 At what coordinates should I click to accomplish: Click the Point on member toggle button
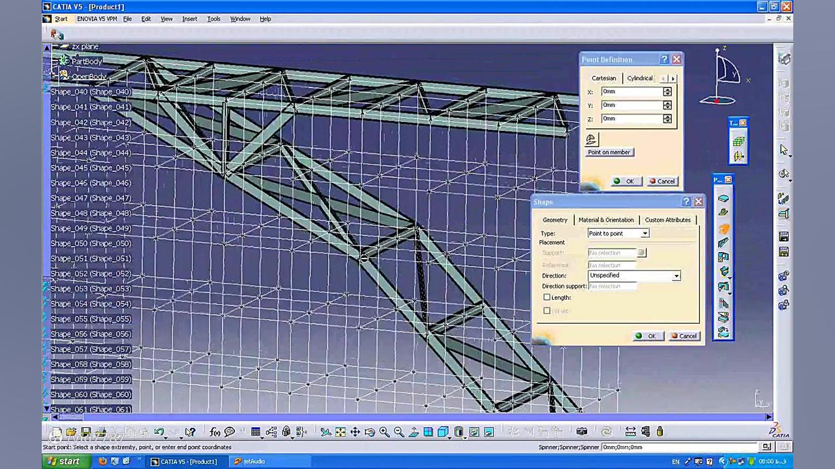(x=609, y=152)
